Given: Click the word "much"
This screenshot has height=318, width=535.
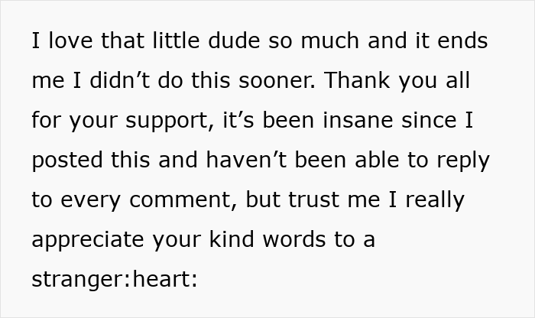Looking at the screenshot, I should click(x=329, y=41).
